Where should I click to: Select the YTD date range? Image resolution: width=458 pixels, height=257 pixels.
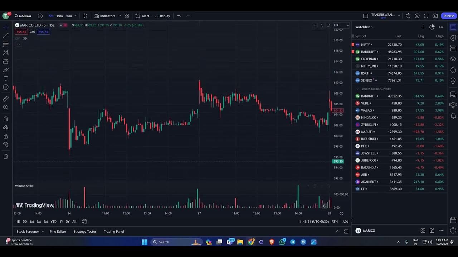coord(53,222)
